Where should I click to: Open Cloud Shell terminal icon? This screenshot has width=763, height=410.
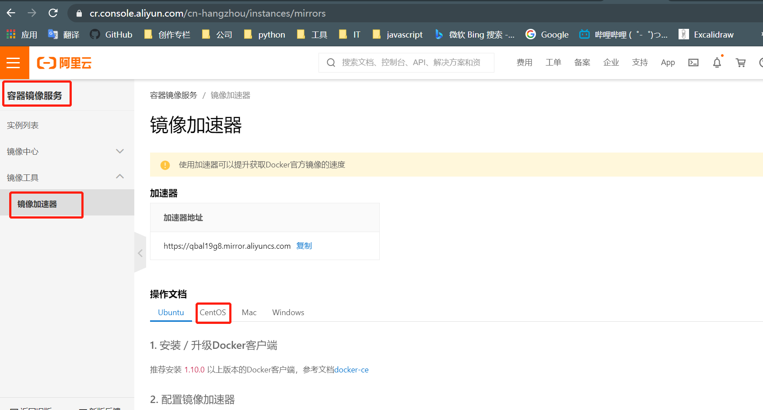[x=693, y=63]
